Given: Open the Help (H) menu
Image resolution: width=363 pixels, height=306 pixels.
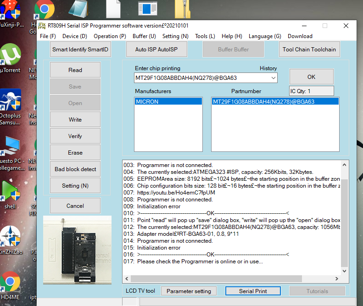Looking at the screenshot, I should point(232,36).
